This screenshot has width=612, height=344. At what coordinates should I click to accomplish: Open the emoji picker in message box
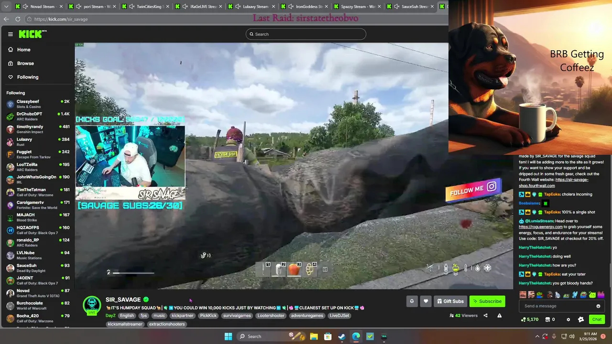pos(598,306)
